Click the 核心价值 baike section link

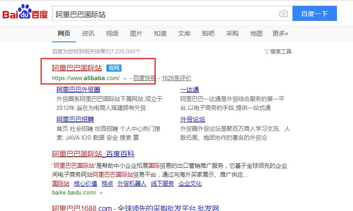[x=85, y=183]
